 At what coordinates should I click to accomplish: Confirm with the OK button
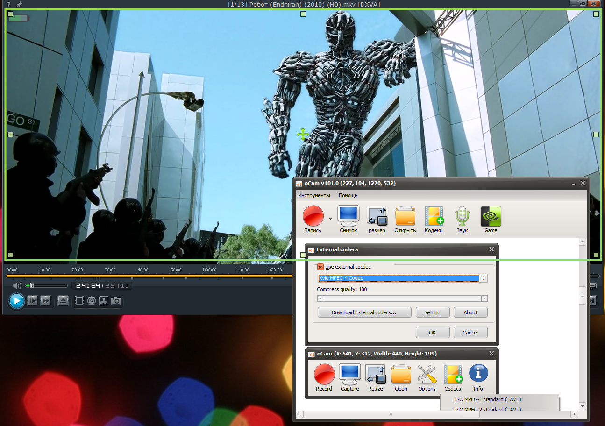432,333
